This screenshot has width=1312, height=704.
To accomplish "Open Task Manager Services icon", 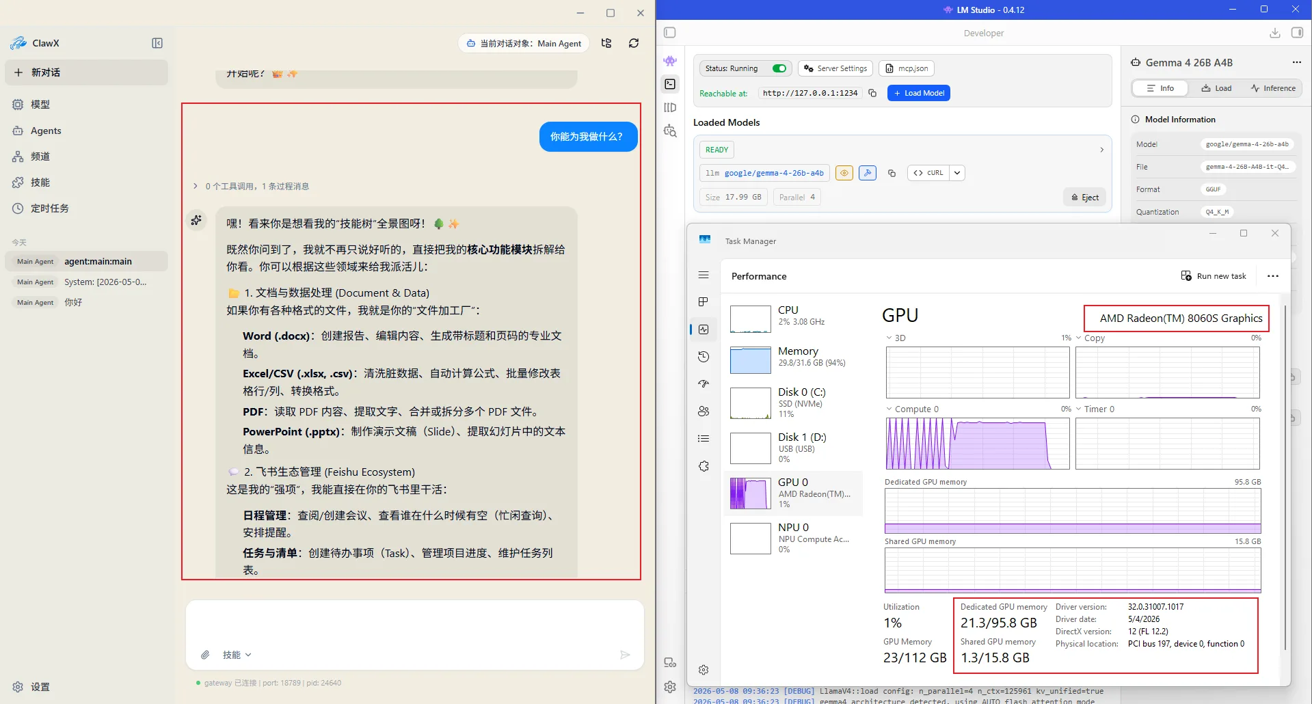I will [704, 466].
